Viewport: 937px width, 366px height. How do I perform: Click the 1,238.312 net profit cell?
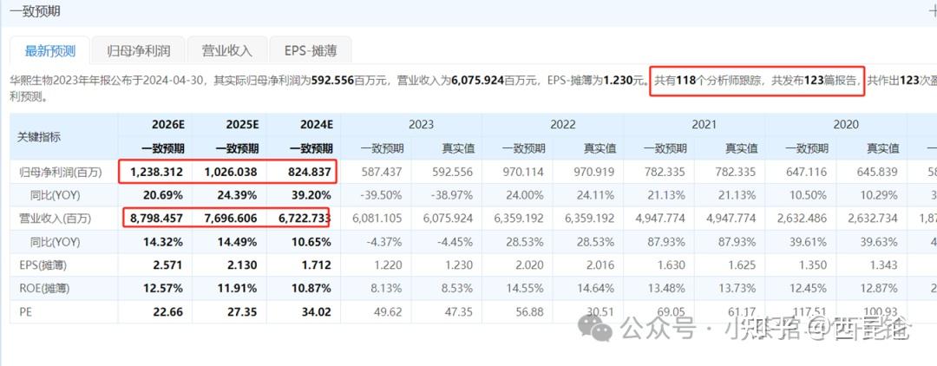(x=156, y=172)
